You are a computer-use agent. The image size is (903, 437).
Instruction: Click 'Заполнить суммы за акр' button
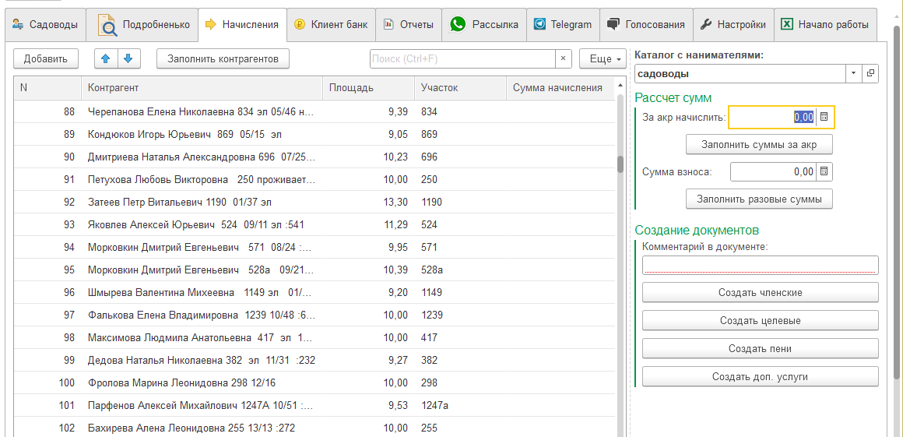click(x=759, y=145)
